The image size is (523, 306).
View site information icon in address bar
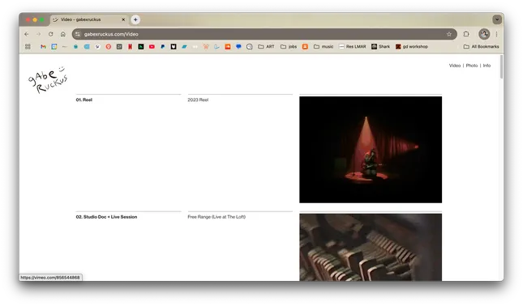click(x=78, y=34)
